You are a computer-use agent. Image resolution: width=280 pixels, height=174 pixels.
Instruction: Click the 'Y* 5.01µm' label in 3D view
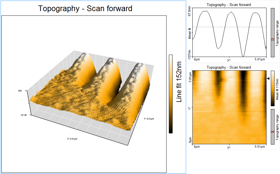point(149,119)
